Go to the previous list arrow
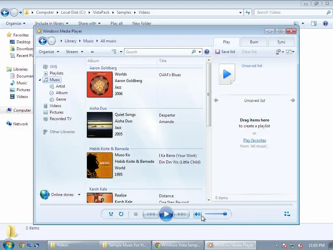The width and height of the screenshot is (333, 250). click(216, 100)
